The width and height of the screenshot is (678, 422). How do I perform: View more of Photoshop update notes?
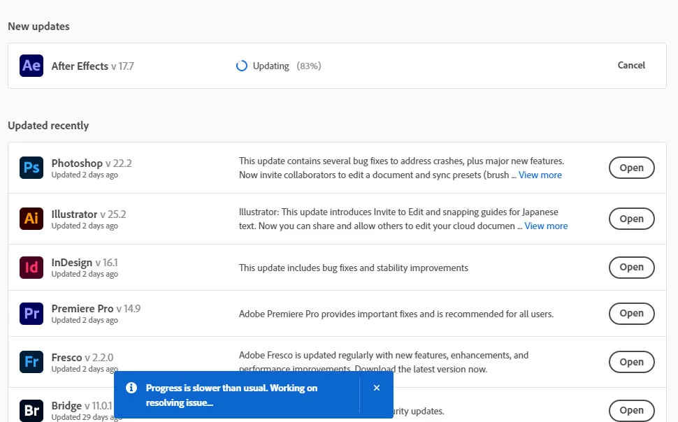pos(540,175)
